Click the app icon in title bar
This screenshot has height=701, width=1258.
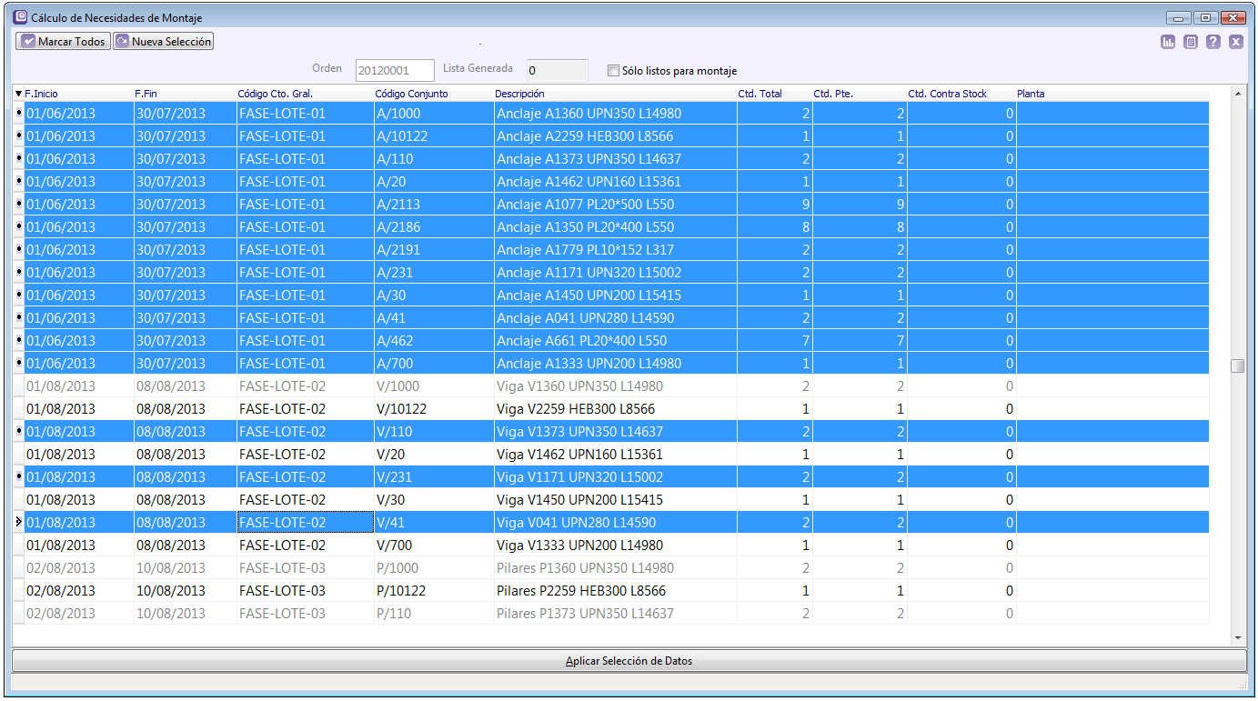[21, 17]
